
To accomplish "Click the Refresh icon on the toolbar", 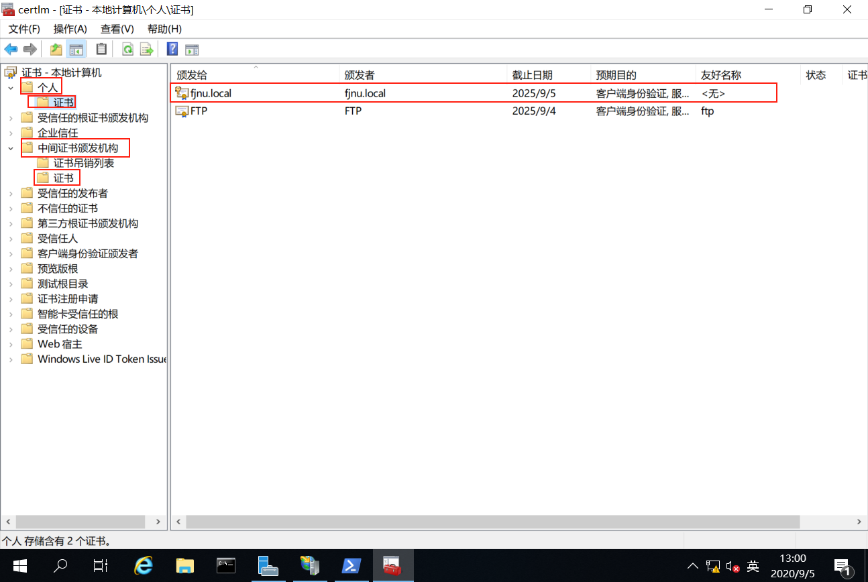I will (127, 49).
